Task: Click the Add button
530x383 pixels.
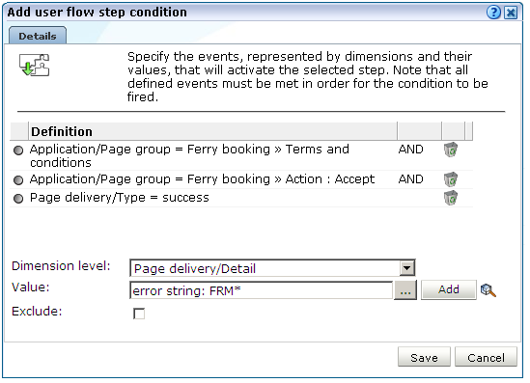Action: [449, 289]
